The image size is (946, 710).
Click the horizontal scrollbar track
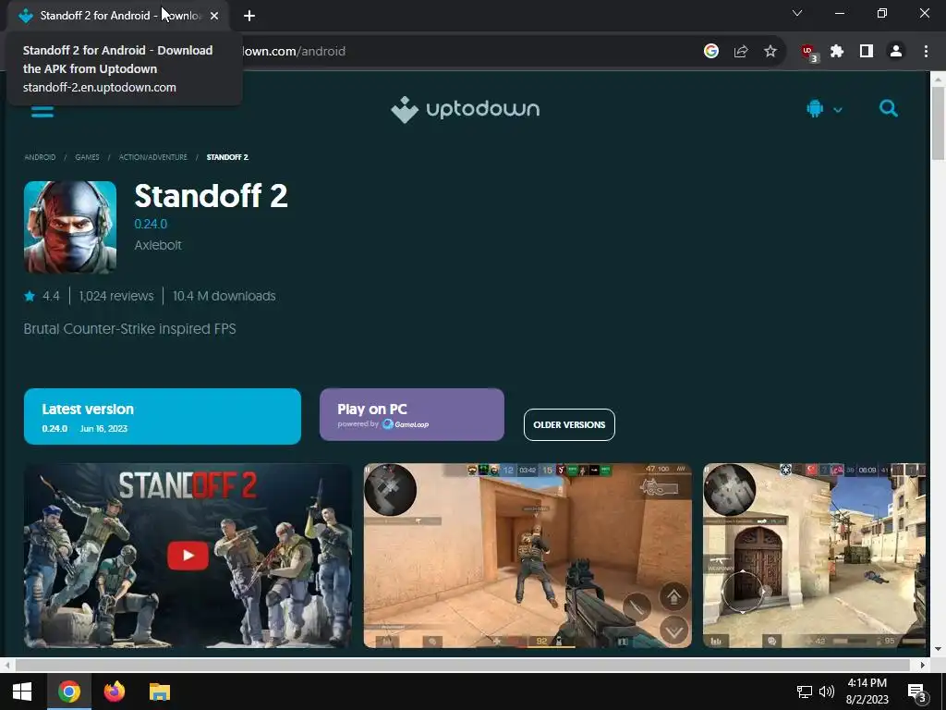tap(462, 665)
